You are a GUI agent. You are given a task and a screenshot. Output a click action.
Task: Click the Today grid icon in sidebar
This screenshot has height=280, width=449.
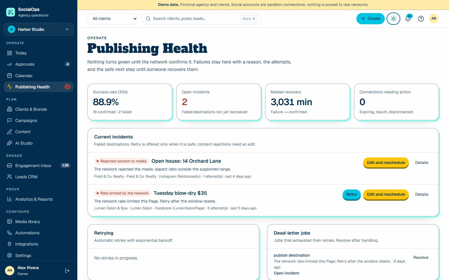(10, 53)
